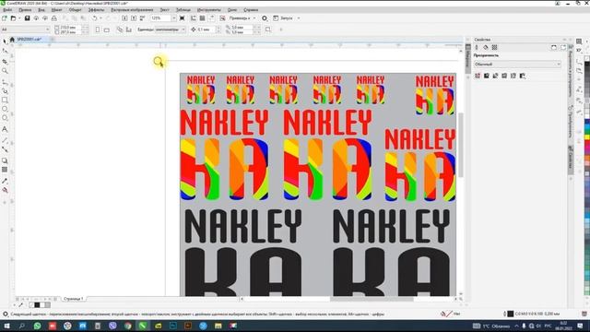Open WhatsApp from the taskbar
This screenshot has width=590, height=332.
pos(37,326)
